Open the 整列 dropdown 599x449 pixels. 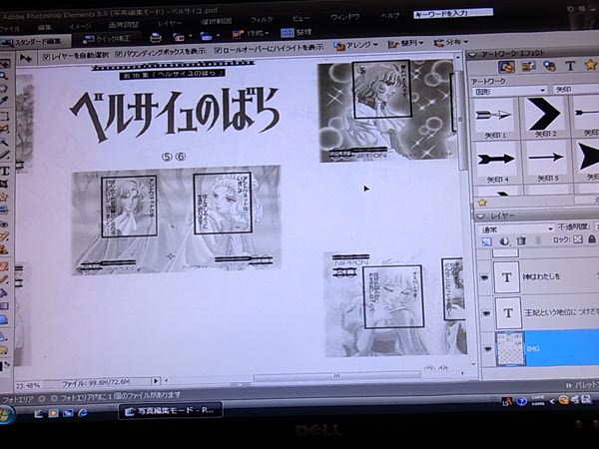click(405, 44)
